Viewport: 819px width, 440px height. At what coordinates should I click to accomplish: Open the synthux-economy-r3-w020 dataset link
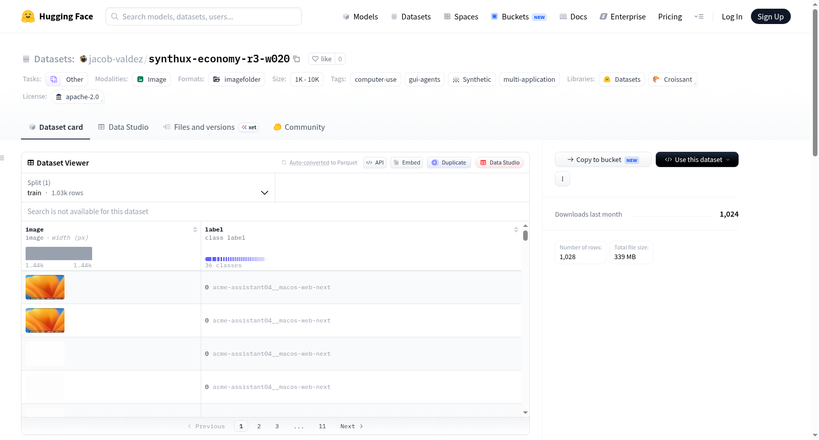click(x=219, y=59)
